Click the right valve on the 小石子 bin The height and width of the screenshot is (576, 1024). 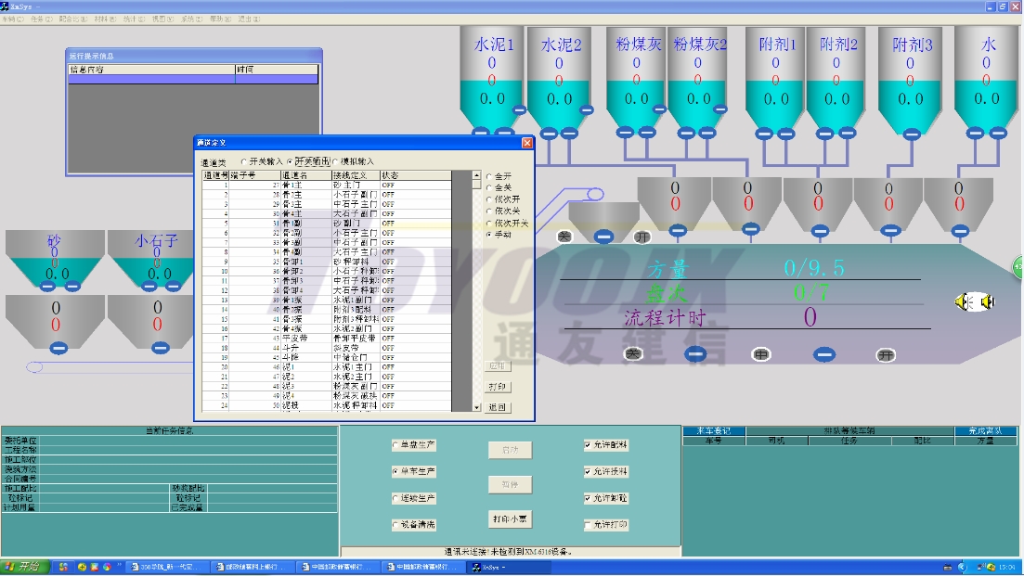173,286
